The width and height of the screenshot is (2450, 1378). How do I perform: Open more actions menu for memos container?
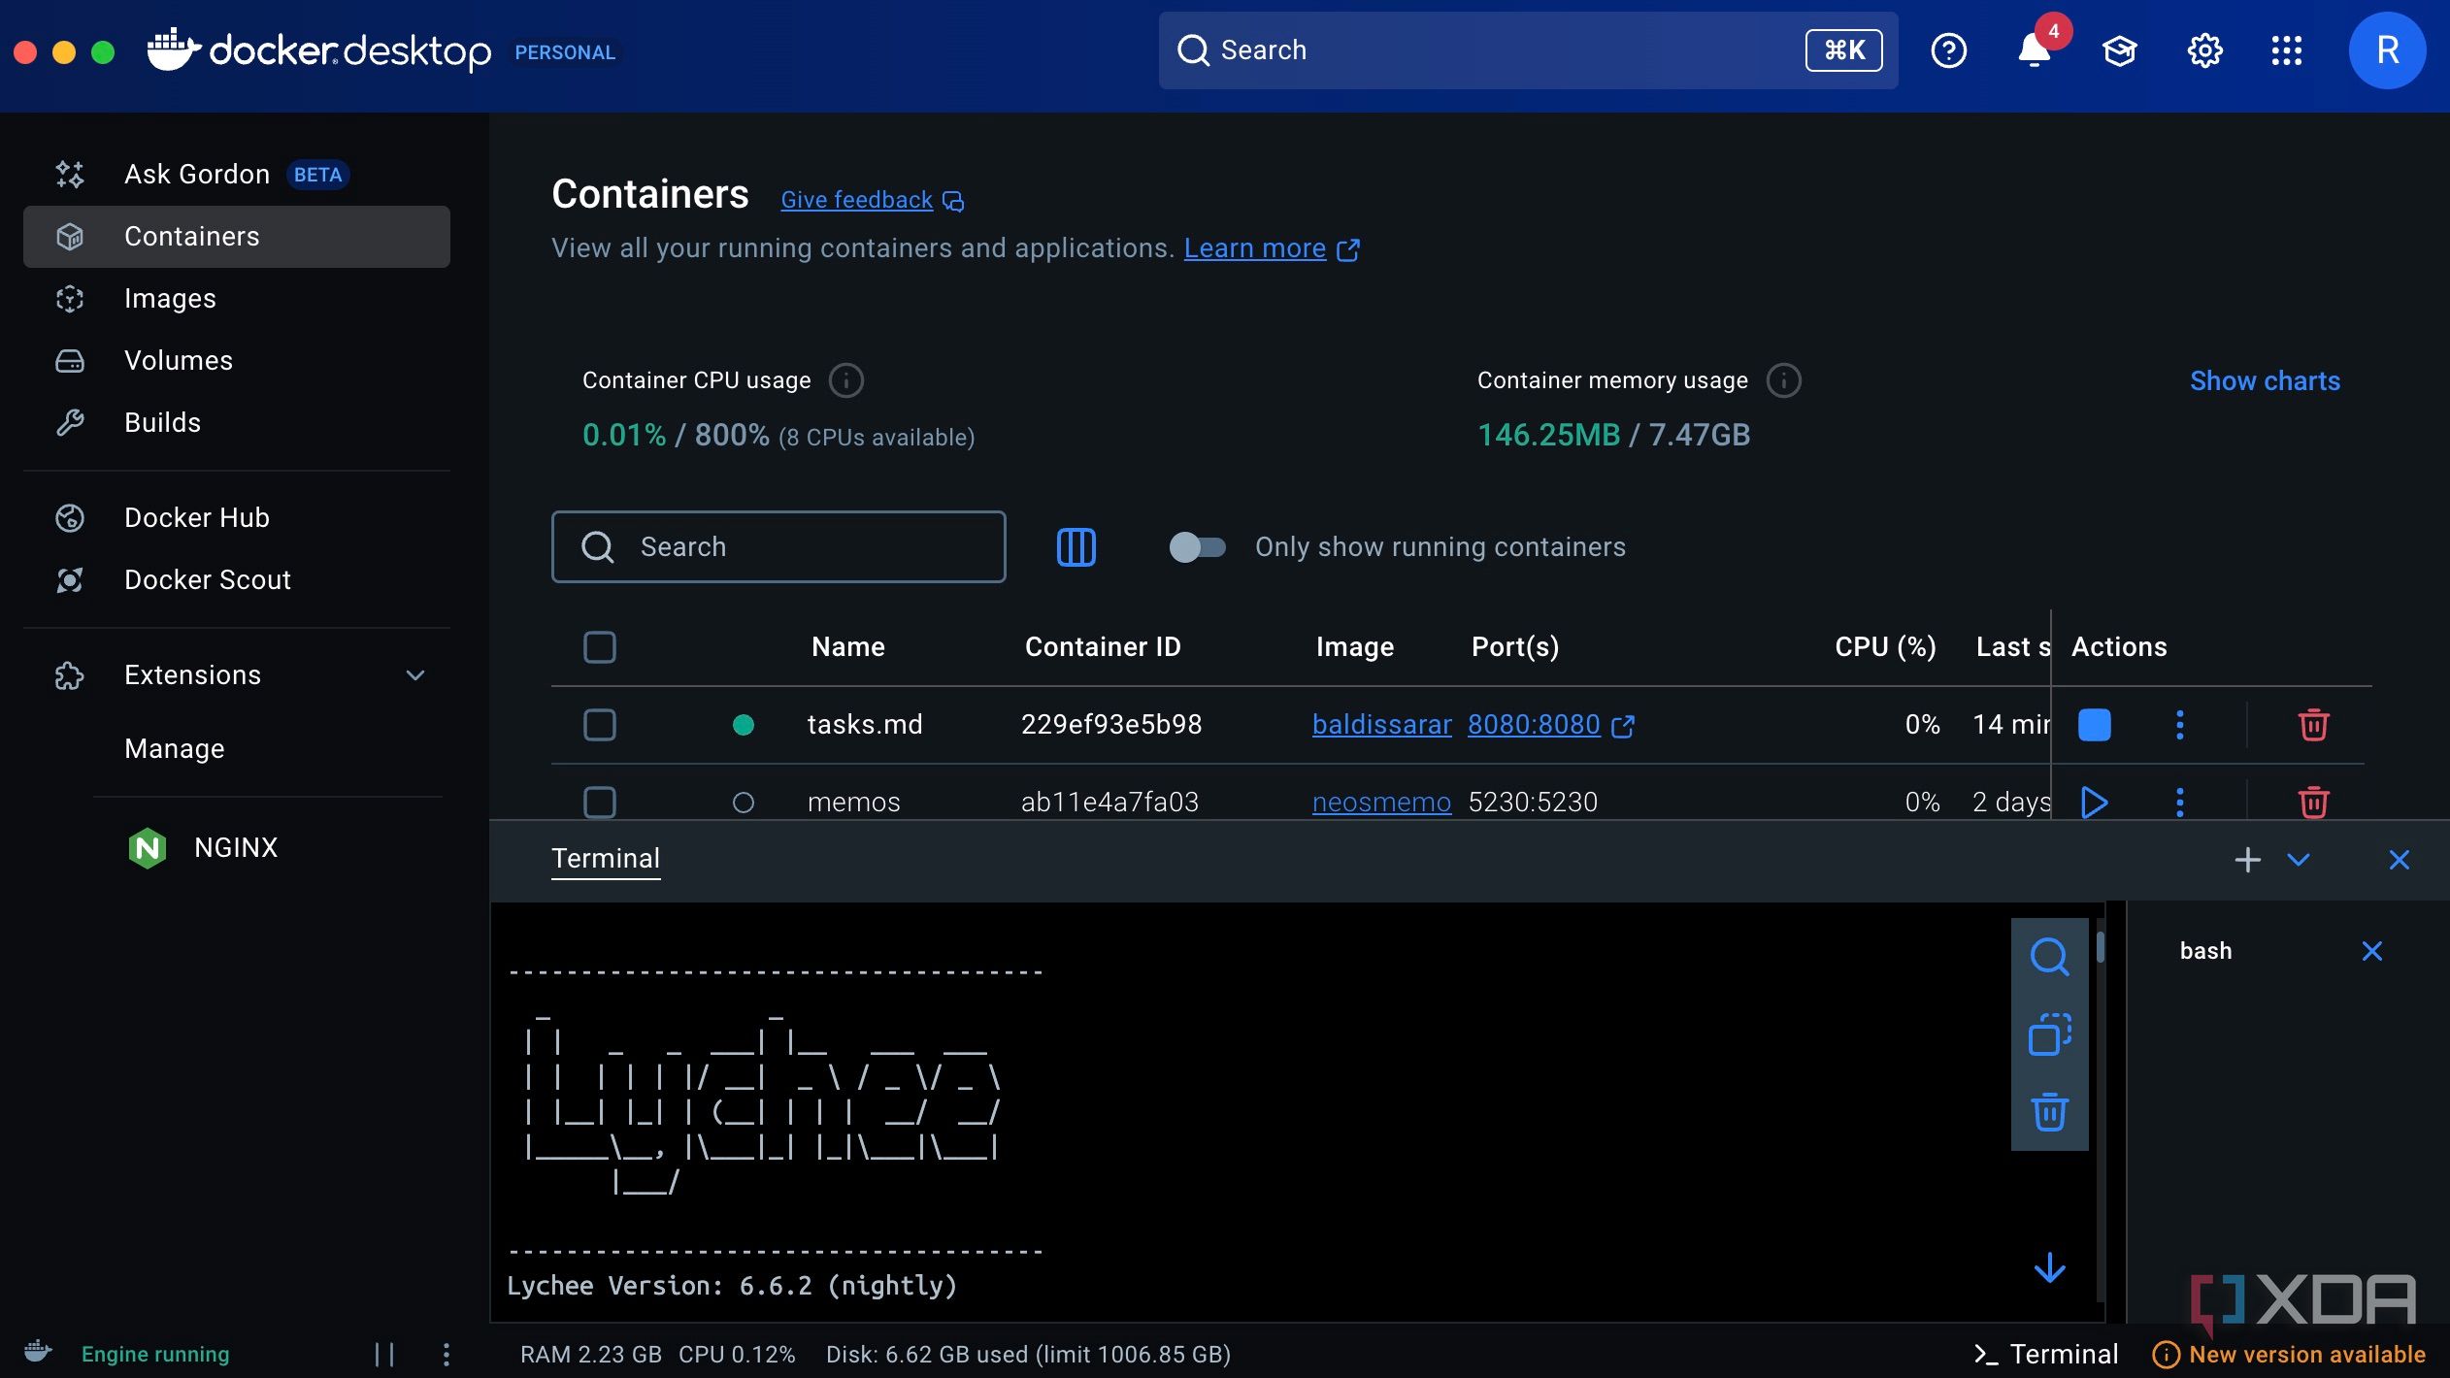pos(2180,803)
